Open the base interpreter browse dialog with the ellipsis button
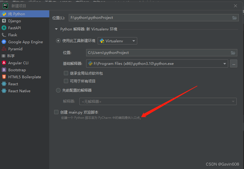 234,64
